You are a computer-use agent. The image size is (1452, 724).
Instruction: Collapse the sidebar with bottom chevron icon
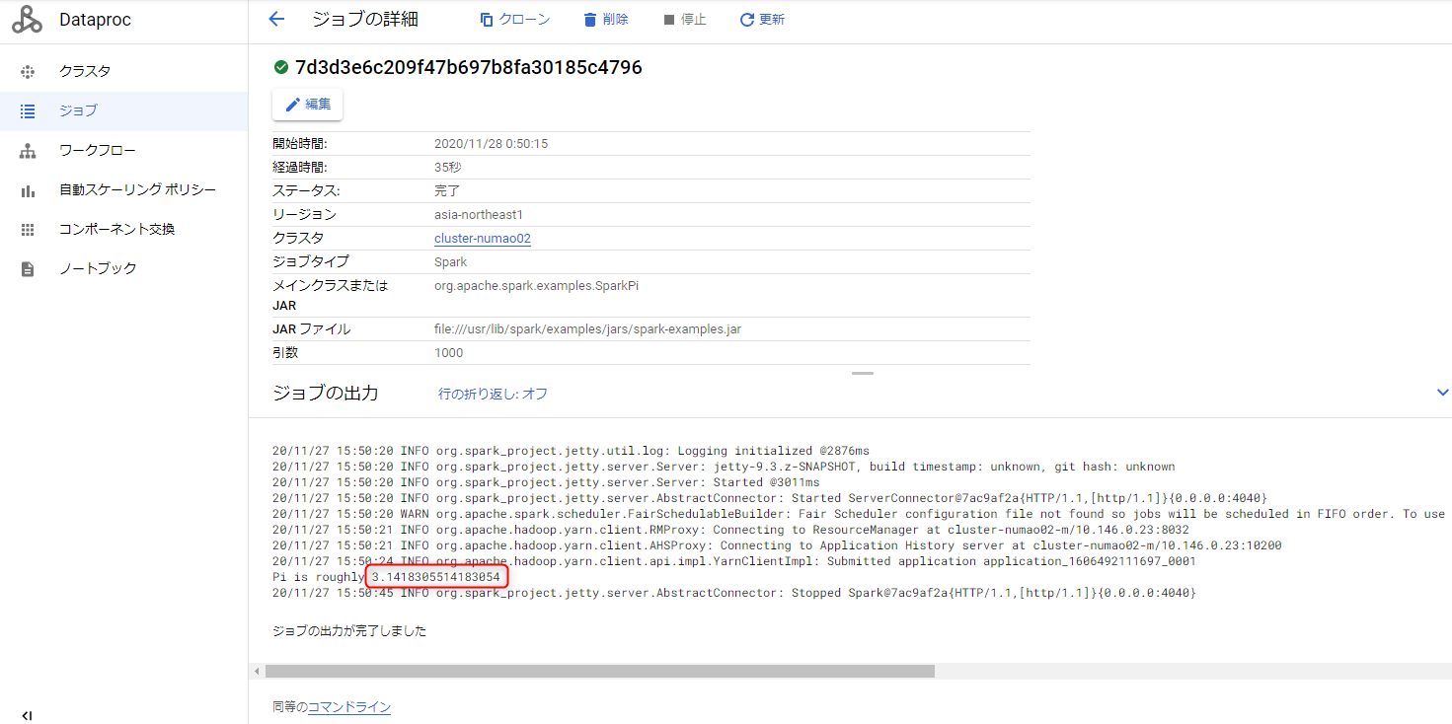(x=27, y=715)
